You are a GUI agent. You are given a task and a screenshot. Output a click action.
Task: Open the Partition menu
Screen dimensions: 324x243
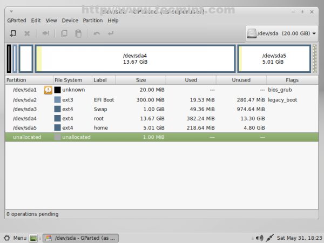pyautogui.click(x=93, y=21)
